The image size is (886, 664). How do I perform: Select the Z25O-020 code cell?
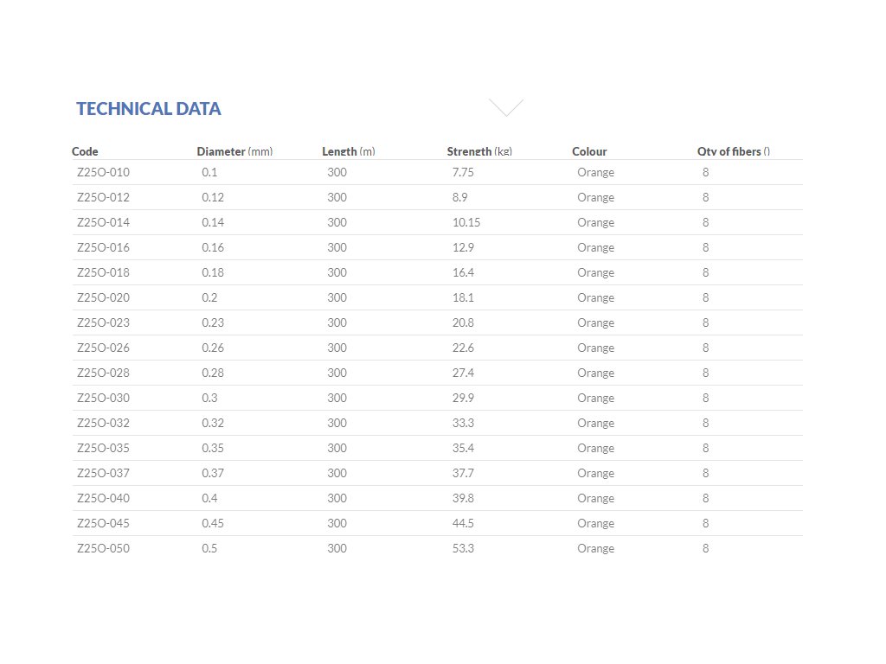pos(103,297)
